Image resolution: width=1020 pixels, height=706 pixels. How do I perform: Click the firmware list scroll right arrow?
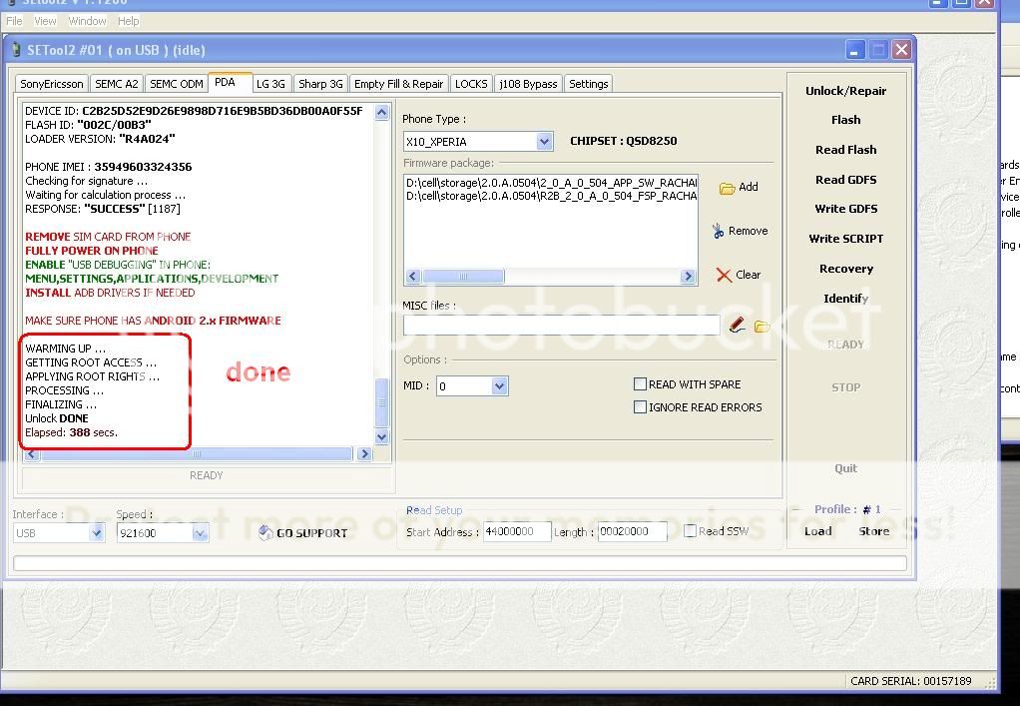(x=688, y=277)
